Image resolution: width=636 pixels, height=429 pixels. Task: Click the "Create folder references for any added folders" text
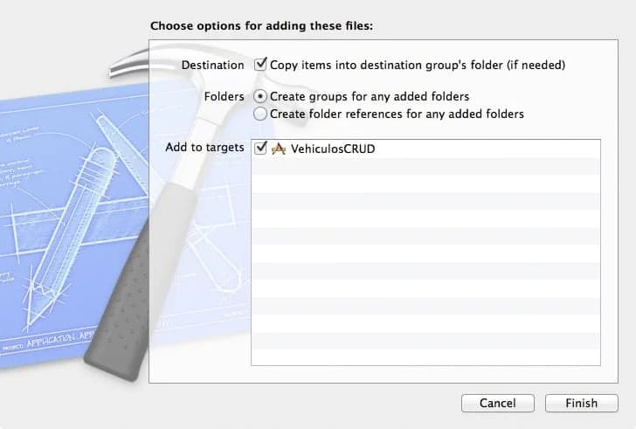[x=397, y=114]
